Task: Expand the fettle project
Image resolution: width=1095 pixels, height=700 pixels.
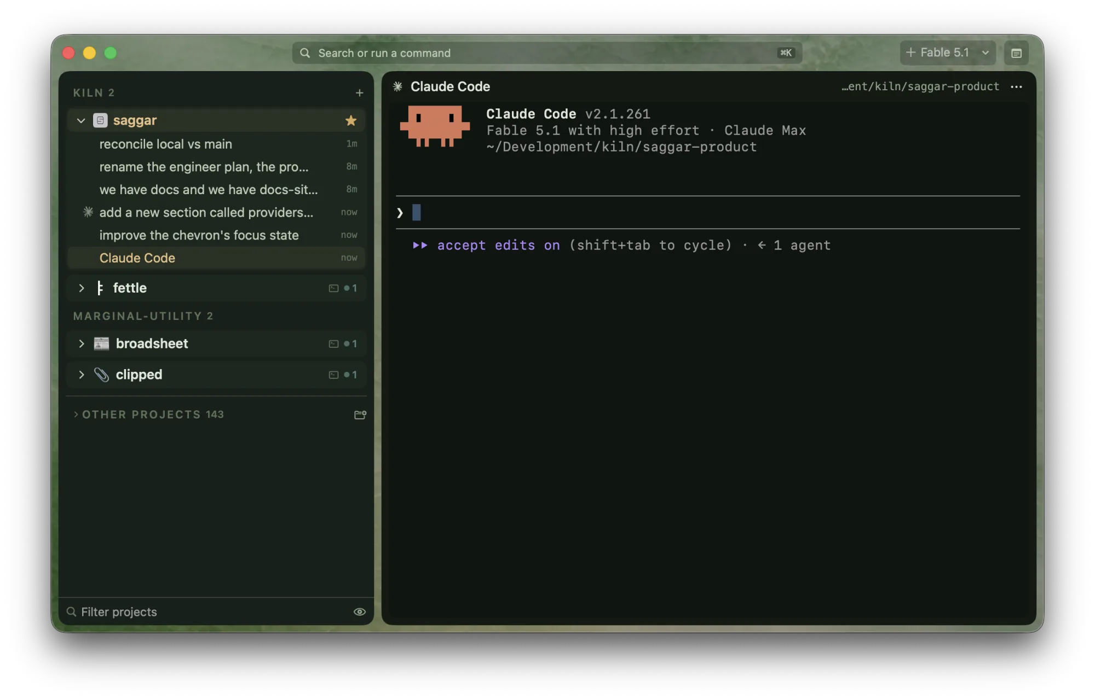Action: point(81,288)
